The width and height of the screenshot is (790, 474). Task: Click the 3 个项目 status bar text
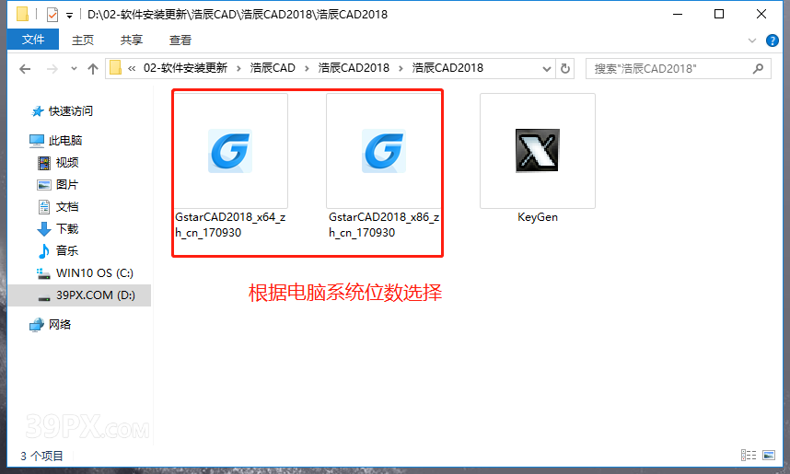41,456
